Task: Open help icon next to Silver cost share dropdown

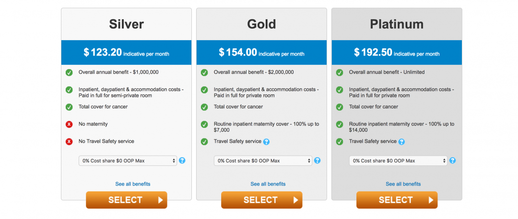Action: [182, 161]
